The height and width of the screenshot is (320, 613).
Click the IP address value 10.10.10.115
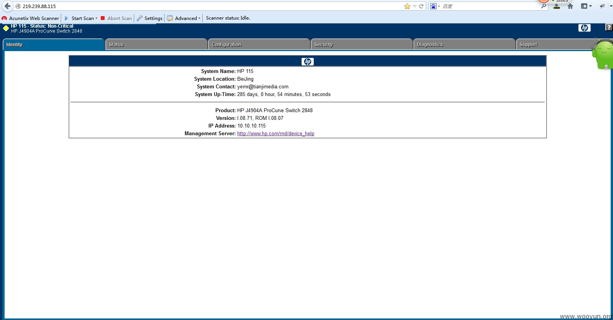tap(252, 126)
